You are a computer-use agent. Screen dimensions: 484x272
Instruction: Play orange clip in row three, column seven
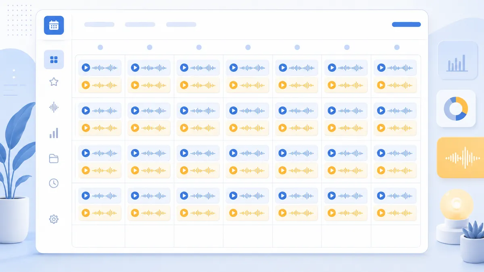pos(381,170)
